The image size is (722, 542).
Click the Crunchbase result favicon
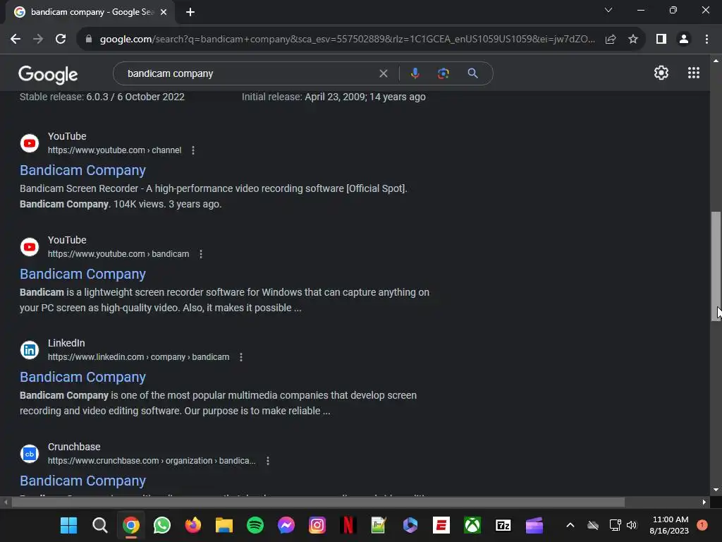(x=30, y=454)
